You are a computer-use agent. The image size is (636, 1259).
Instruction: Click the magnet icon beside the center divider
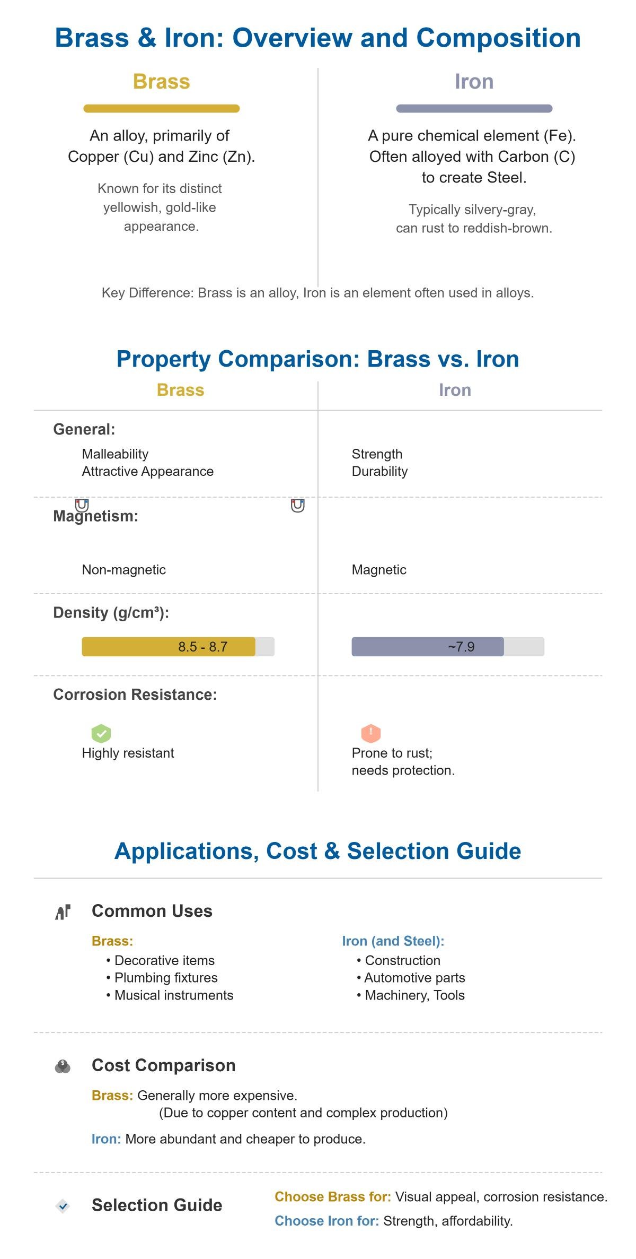pyautogui.click(x=298, y=505)
